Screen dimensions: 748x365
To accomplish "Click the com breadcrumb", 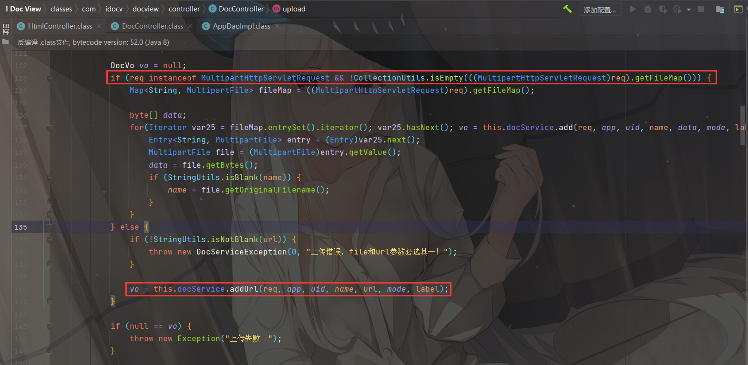I will tap(89, 9).
